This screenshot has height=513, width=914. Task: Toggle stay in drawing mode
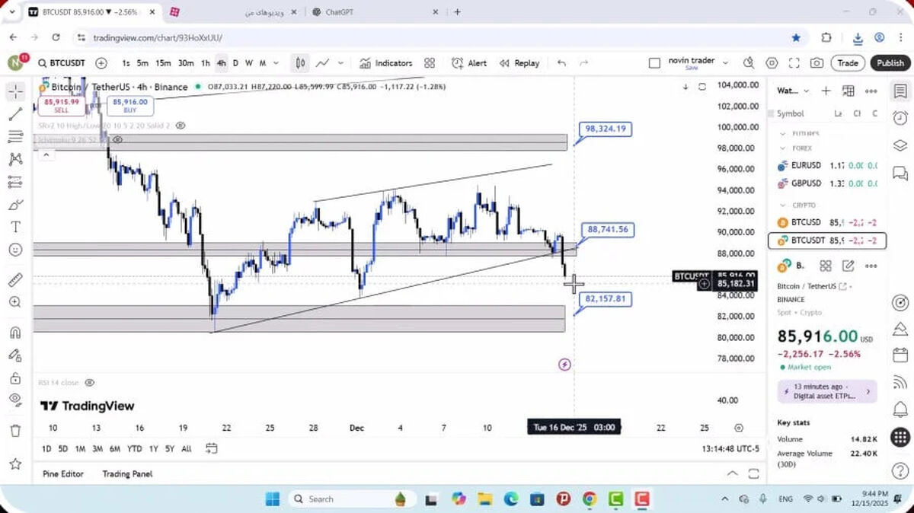click(15, 355)
